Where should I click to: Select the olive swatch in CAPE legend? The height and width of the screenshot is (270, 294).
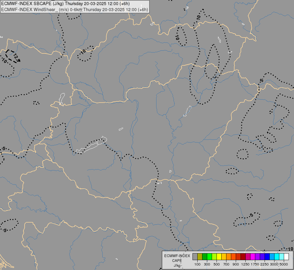coord(200,256)
